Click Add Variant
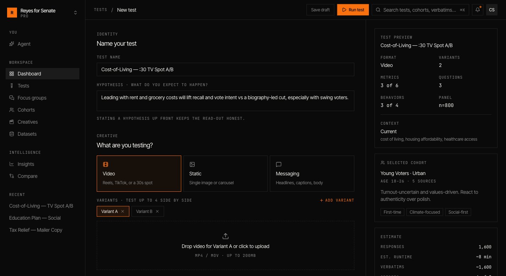Screen dimensions: 506x276 [x=337, y=200]
